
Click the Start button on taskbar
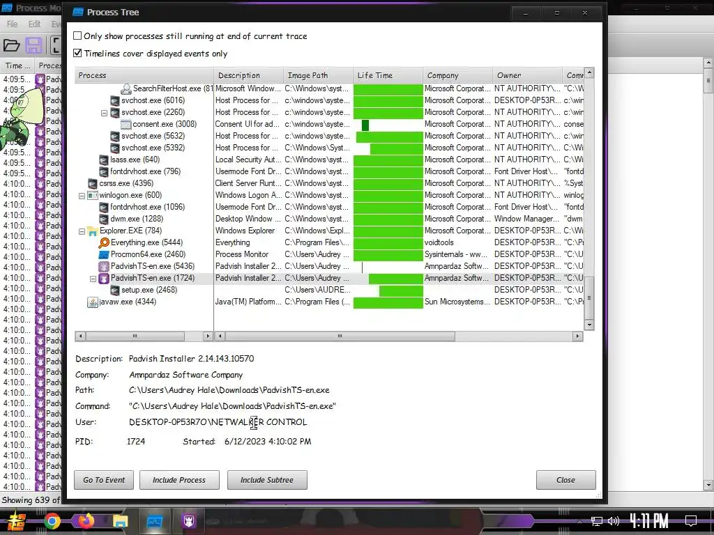tap(16, 521)
